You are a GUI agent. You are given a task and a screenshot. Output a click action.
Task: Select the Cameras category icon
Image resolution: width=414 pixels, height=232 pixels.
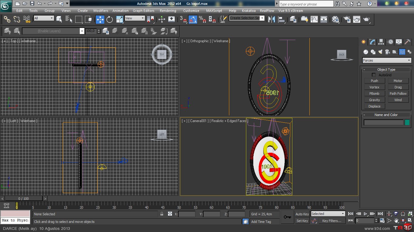(387, 52)
